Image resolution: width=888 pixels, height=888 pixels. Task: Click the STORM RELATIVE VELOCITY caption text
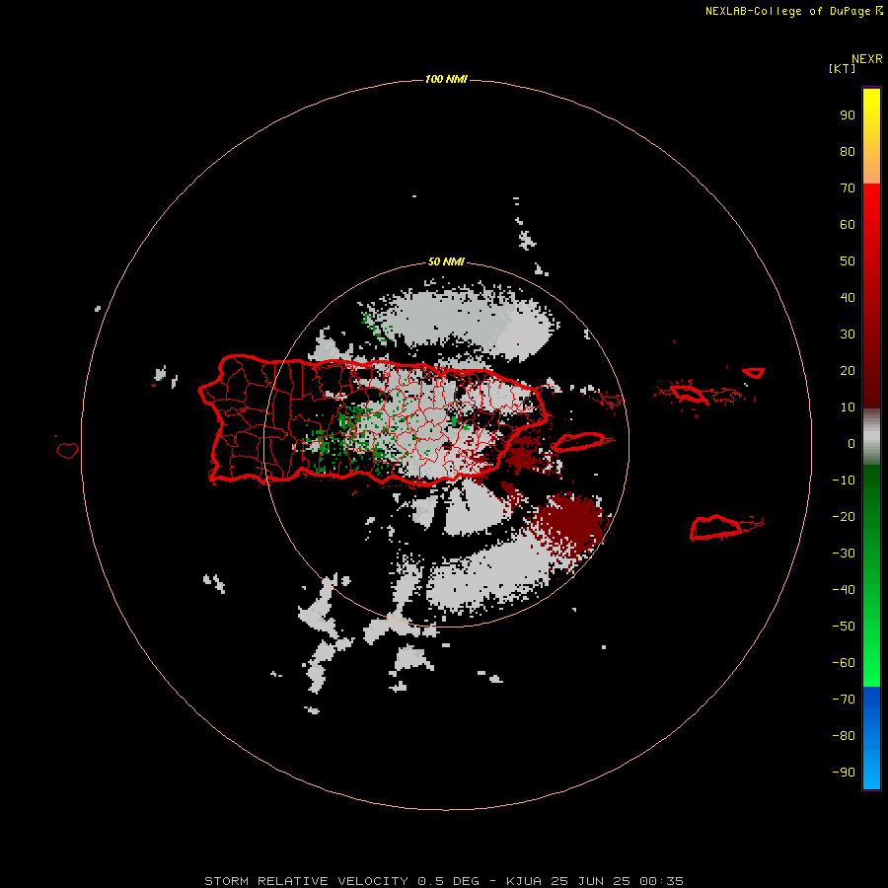307,881
